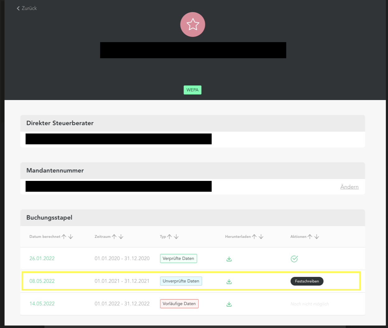Click Ändern to change Mandantennummer
Screen dimensions: 388x328
point(349,187)
